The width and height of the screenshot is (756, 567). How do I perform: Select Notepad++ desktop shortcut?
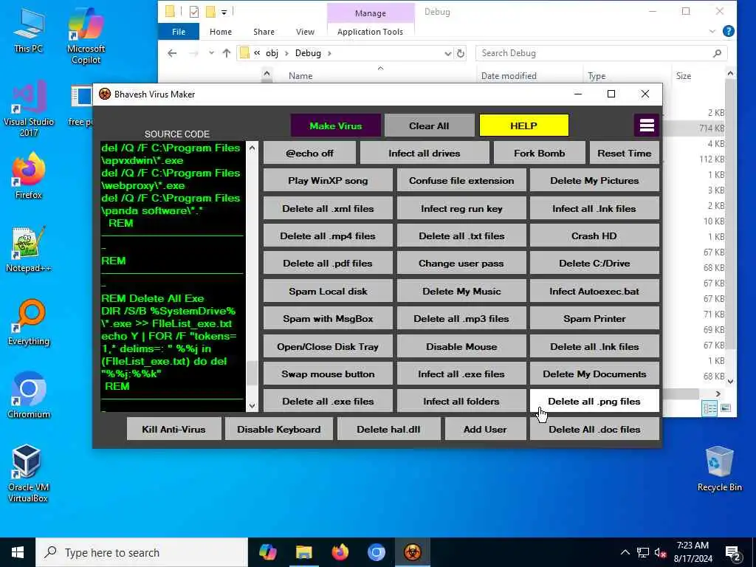point(29,250)
